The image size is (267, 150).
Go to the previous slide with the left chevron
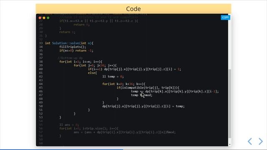(250, 141)
